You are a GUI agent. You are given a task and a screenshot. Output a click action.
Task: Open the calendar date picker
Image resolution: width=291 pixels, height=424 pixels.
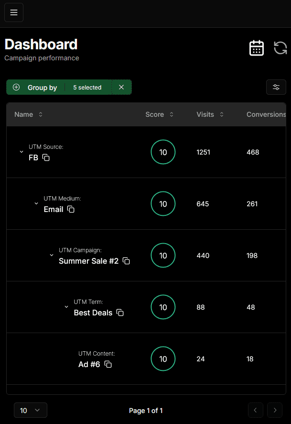point(257,48)
